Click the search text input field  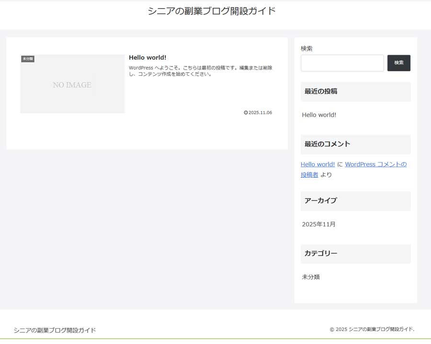pos(342,63)
